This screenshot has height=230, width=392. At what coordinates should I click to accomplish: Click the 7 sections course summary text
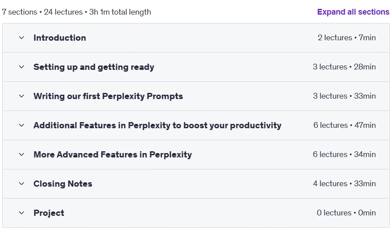pos(76,12)
